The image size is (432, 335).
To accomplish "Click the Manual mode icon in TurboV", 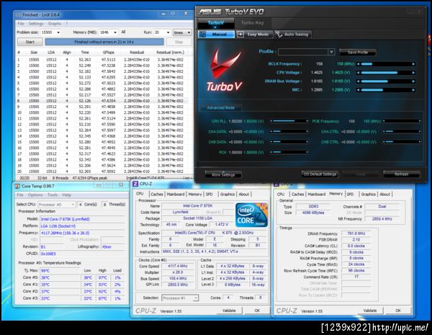I will [202, 35].
